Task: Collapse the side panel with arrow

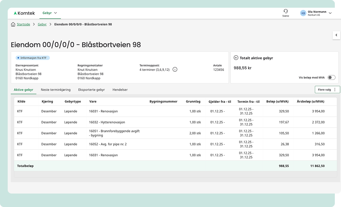Action: click(x=336, y=35)
